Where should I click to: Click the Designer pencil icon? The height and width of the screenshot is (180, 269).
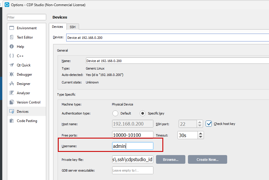coord(12,83)
